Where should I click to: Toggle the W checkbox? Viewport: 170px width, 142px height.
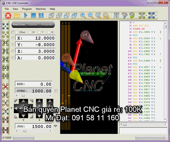30,32
